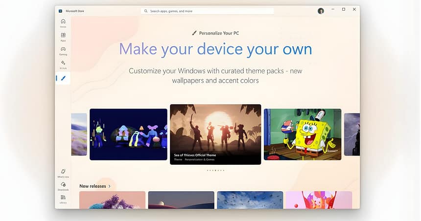This screenshot has height=221, width=421.
Task: Click the search magnifier icon
Action: pyautogui.click(x=146, y=11)
